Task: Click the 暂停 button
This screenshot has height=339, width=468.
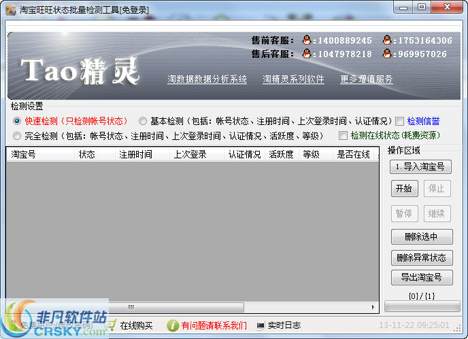Action: pos(405,213)
